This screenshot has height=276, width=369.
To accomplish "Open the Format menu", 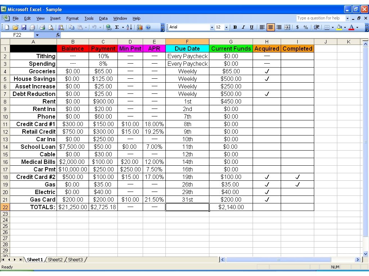I will tap(72, 18).
